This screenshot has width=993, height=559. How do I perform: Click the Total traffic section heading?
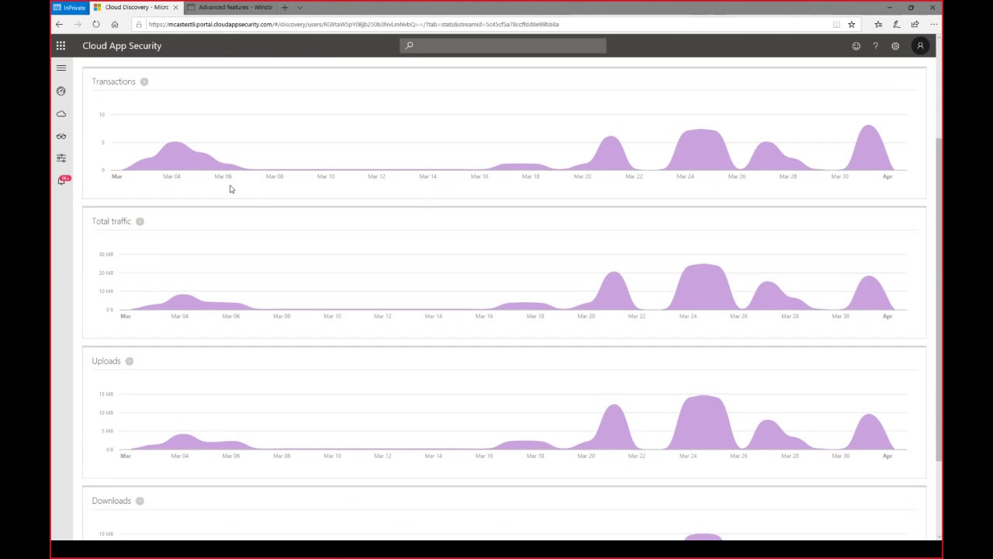[112, 221]
